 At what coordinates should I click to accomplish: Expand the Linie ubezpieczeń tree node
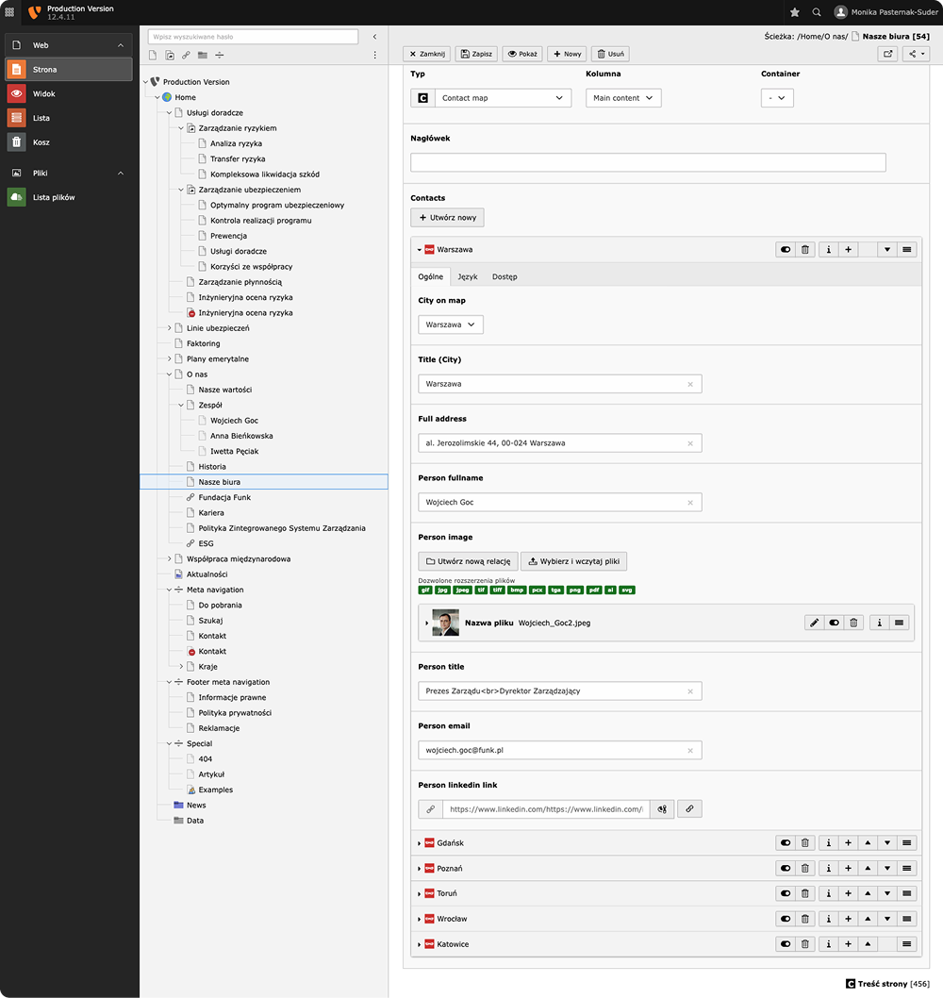tap(170, 328)
